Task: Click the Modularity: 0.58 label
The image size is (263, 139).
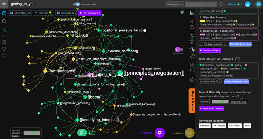Action: [238, 102]
